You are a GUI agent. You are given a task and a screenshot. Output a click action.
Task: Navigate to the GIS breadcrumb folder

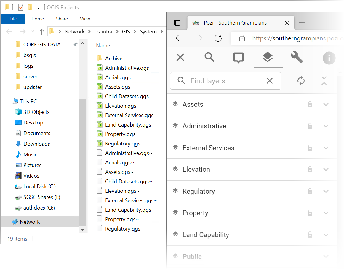(126, 31)
